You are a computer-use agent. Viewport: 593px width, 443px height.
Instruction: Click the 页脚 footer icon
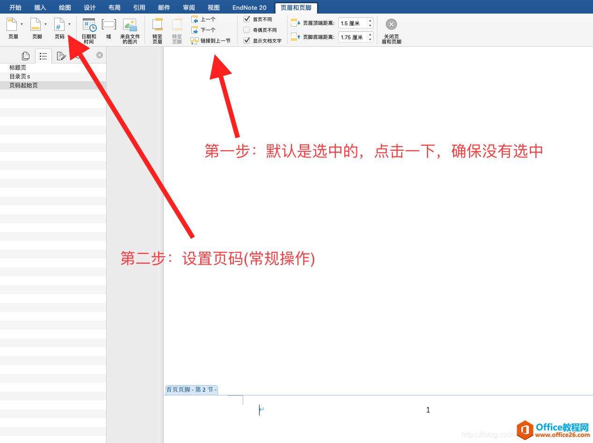tap(36, 25)
